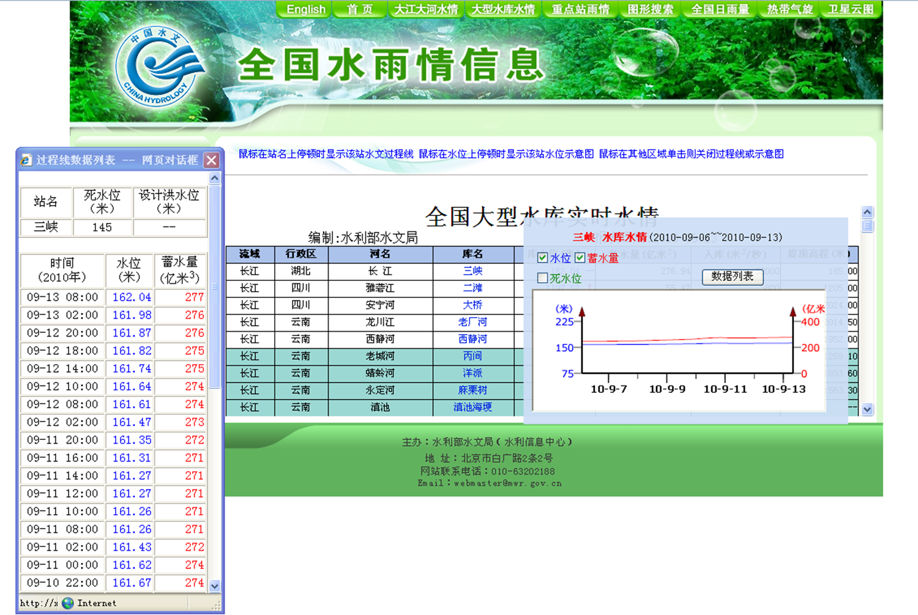Click the China Hydrology logo
Screen dimensions: 918x615
[x=160, y=66]
